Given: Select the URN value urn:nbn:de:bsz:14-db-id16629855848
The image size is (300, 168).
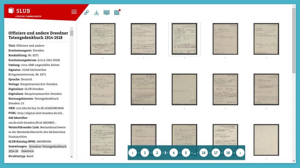Looking at the screenshot, I should tap(40, 108).
